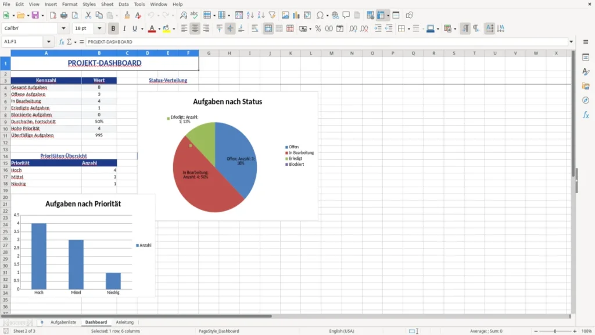Click the Open folder icon
This screenshot has width=595, height=335.
pyautogui.click(x=20, y=15)
